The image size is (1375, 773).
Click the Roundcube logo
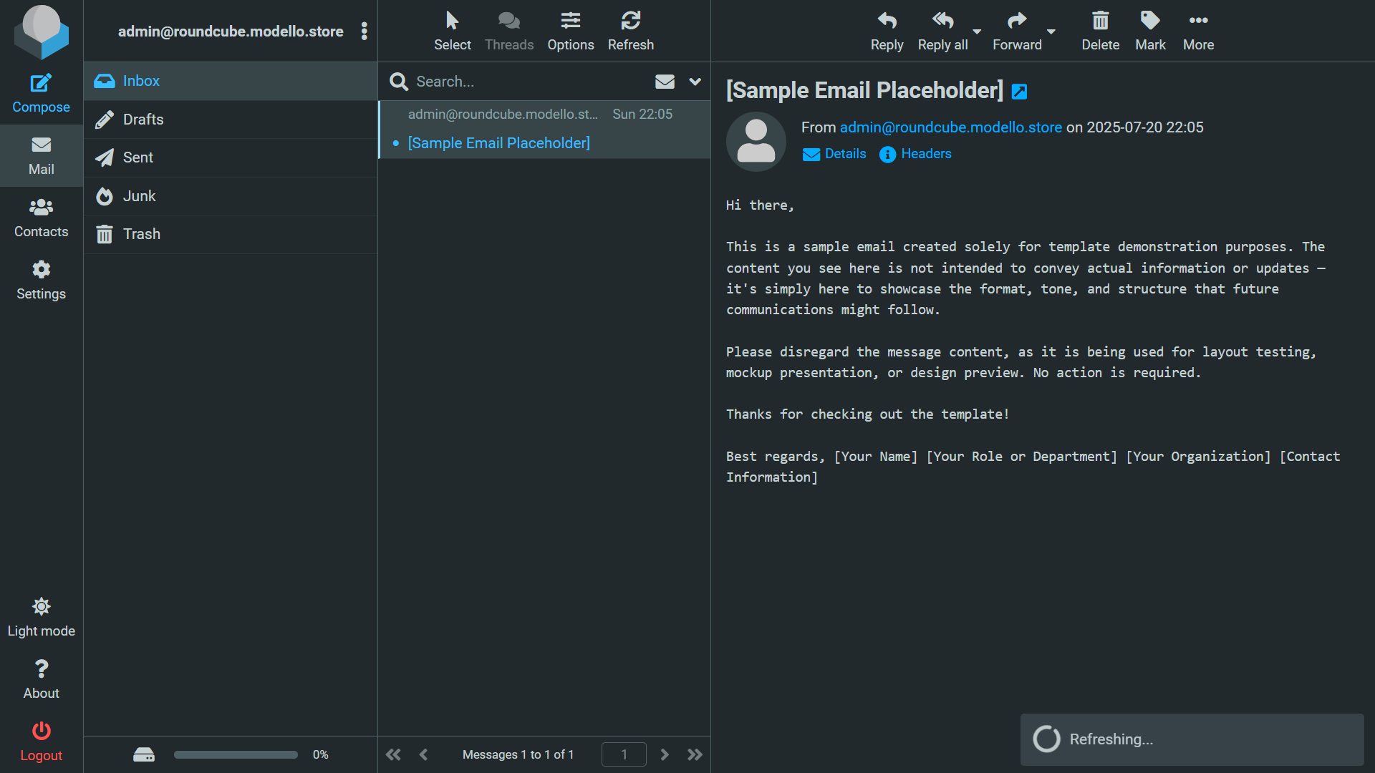coord(42,31)
